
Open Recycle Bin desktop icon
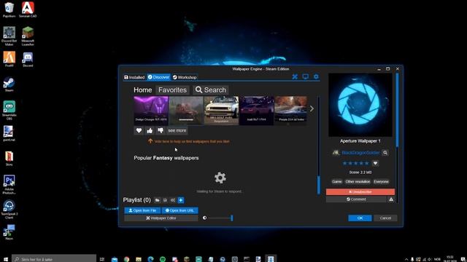click(9, 9)
